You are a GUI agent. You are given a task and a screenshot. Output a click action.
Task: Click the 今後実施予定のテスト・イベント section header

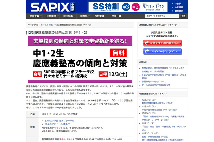click(x=163, y=94)
